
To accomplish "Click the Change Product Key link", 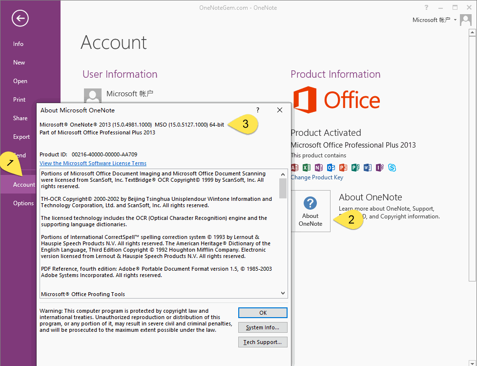I will pyautogui.click(x=317, y=177).
